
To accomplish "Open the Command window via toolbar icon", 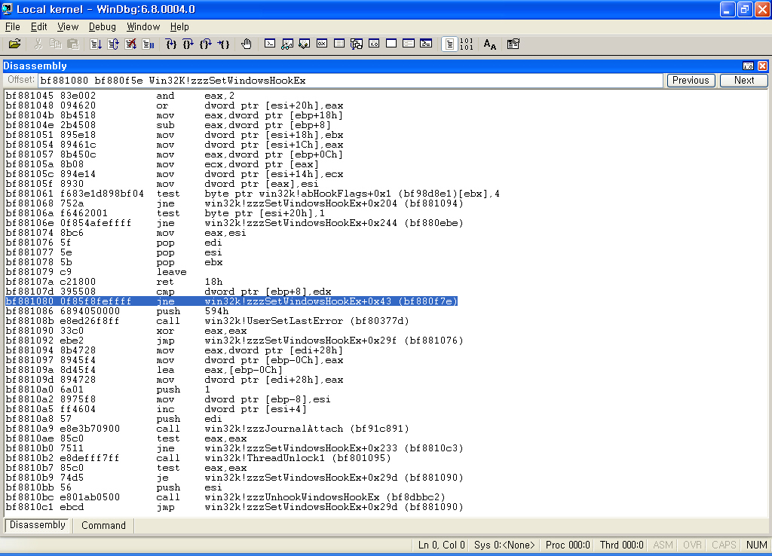I will coord(270,44).
